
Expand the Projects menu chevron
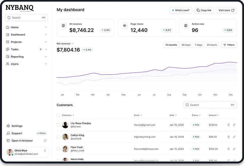(x=46, y=42)
